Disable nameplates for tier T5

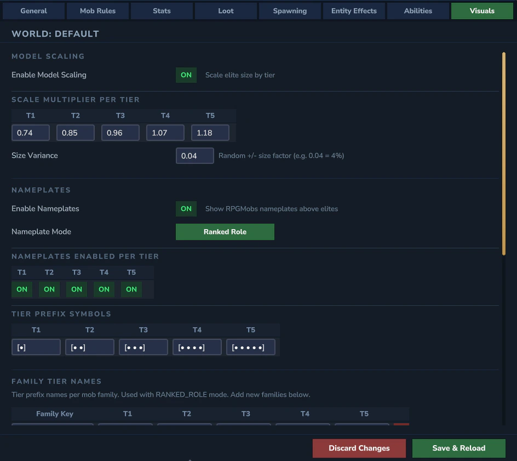coord(131,289)
